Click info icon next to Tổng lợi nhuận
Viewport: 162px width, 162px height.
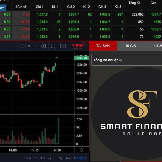pos(121,60)
